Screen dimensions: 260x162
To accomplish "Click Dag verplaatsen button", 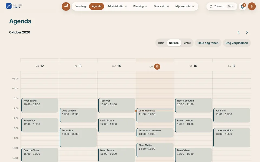I will (237, 43).
